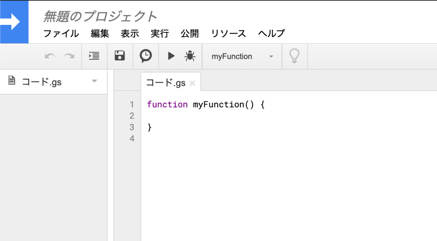Select the コード.gs editor tab
The height and width of the screenshot is (241, 437).
coord(166,82)
